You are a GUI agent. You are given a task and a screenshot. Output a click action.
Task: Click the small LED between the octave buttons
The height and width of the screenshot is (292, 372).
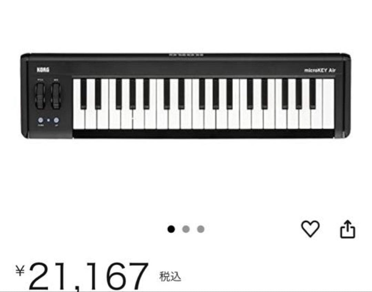(49, 120)
